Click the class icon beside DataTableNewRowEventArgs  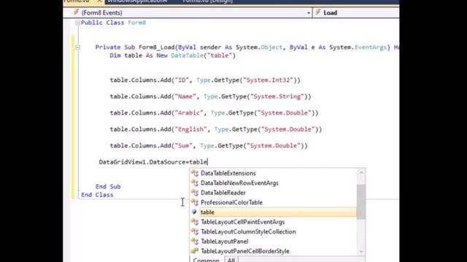coord(195,183)
